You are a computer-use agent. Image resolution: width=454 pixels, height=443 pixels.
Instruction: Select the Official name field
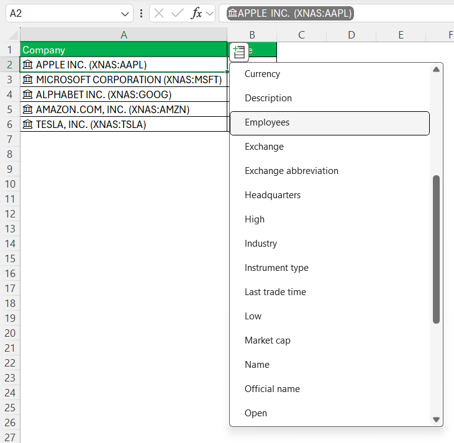pos(330,389)
